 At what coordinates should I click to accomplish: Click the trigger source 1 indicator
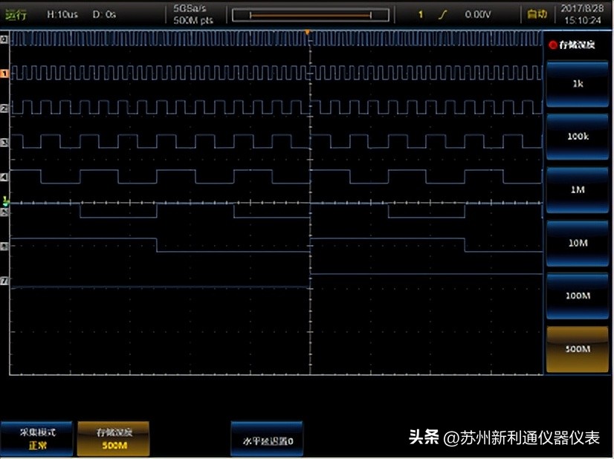pos(420,13)
